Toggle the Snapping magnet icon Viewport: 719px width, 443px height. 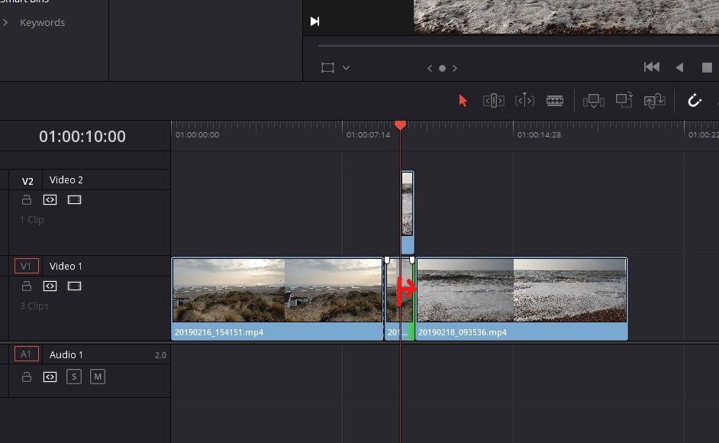pyautogui.click(x=695, y=100)
